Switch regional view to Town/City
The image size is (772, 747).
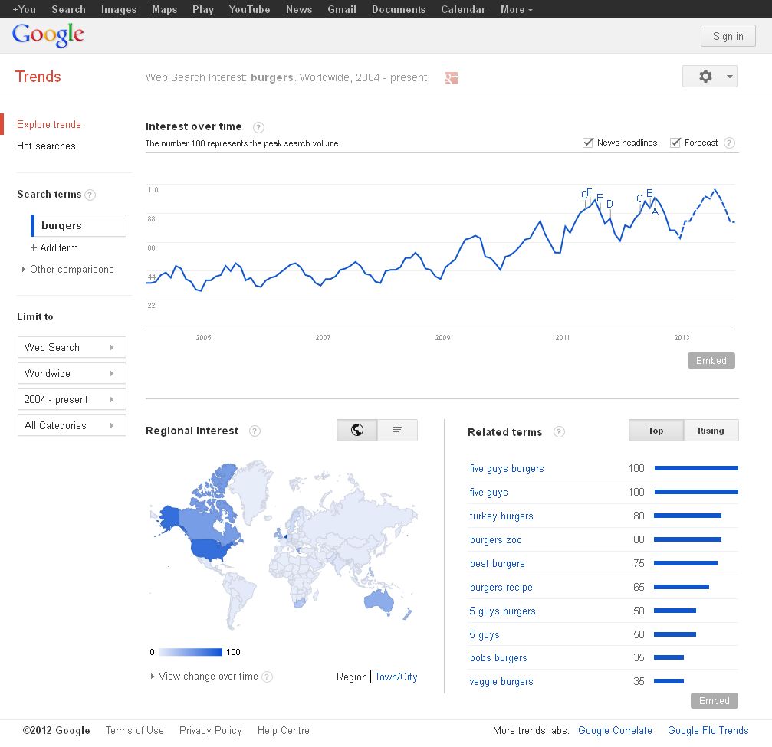[396, 677]
